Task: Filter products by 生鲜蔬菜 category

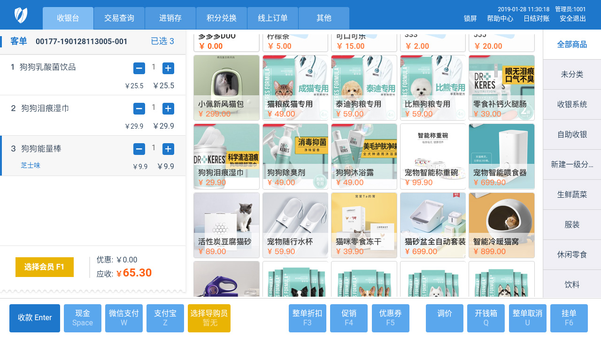Action: pyautogui.click(x=572, y=194)
